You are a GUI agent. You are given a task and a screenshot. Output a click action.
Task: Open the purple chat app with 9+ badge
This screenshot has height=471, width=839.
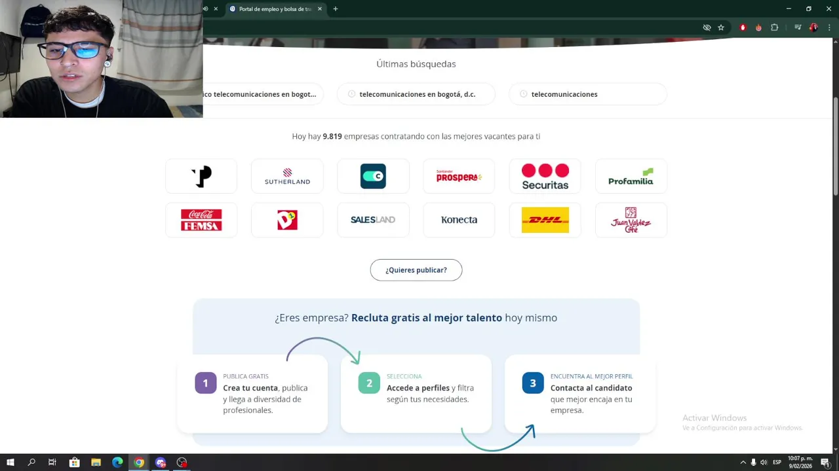click(161, 462)
